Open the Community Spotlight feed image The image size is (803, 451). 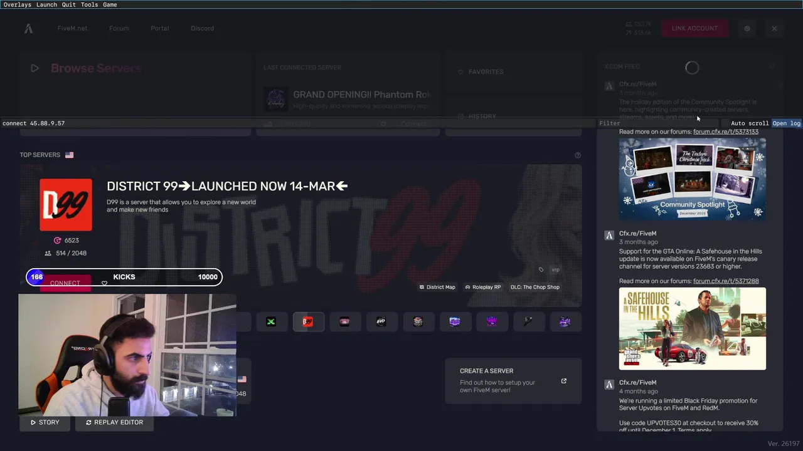(693, 179)
